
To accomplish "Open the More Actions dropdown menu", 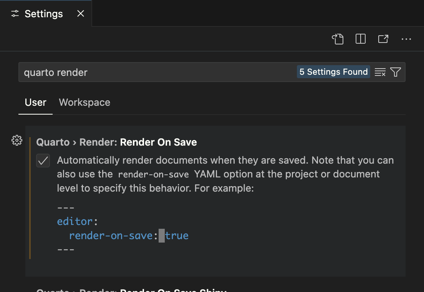I will click(406, 39).
